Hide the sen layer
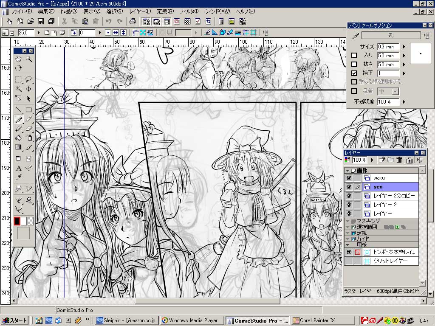Viewport: 435px width, 326px height. [349, 187]
